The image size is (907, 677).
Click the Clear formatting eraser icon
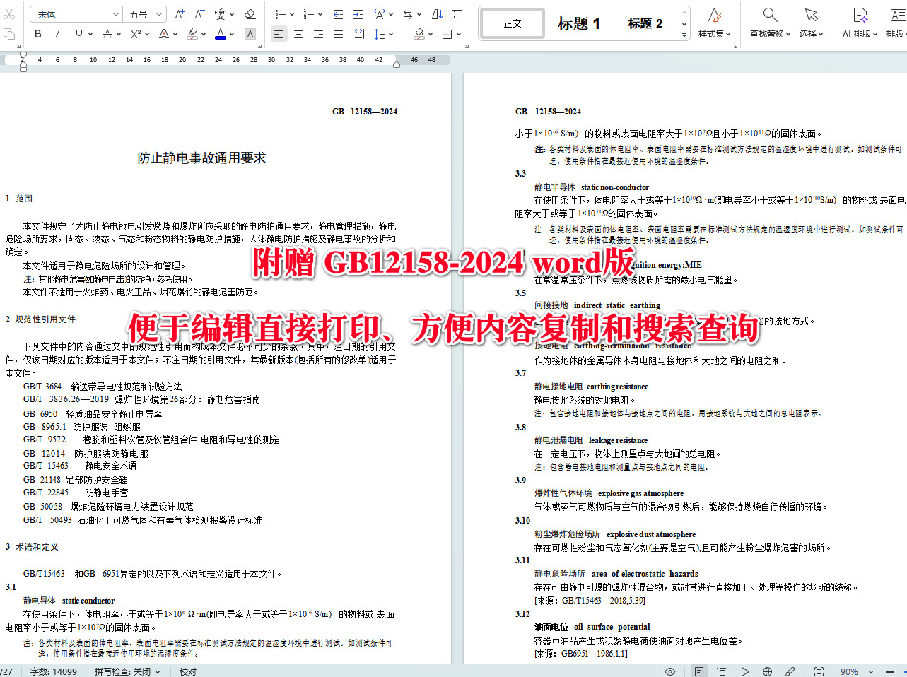[250, 14]
